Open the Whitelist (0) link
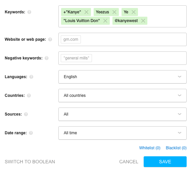This screenshot has height=173, width=191. 150,148
